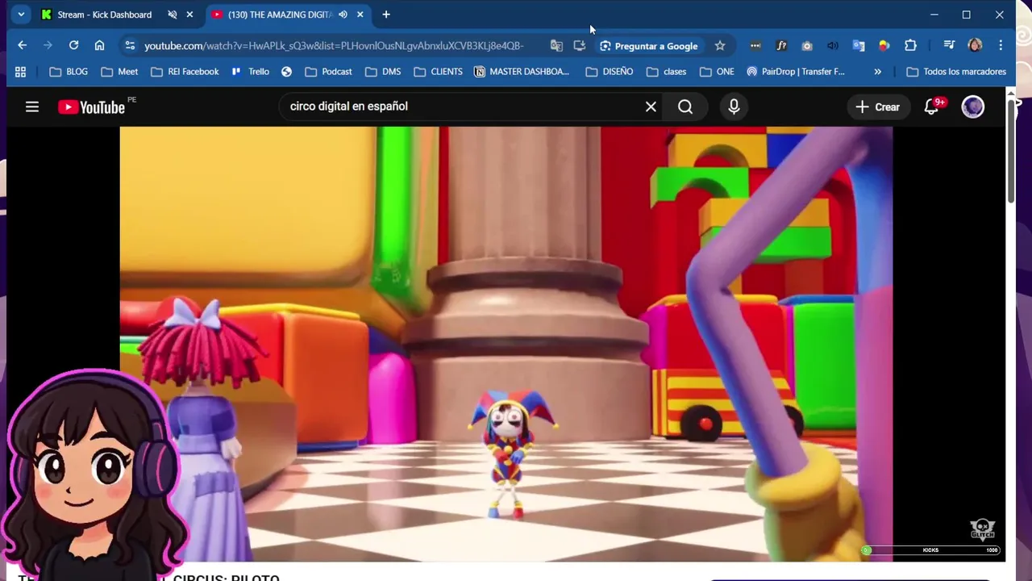Open MASTER DASHBOARD Notion bookmark
Viewport: 1032px width, 581px height.
click(x=522, y=72)
